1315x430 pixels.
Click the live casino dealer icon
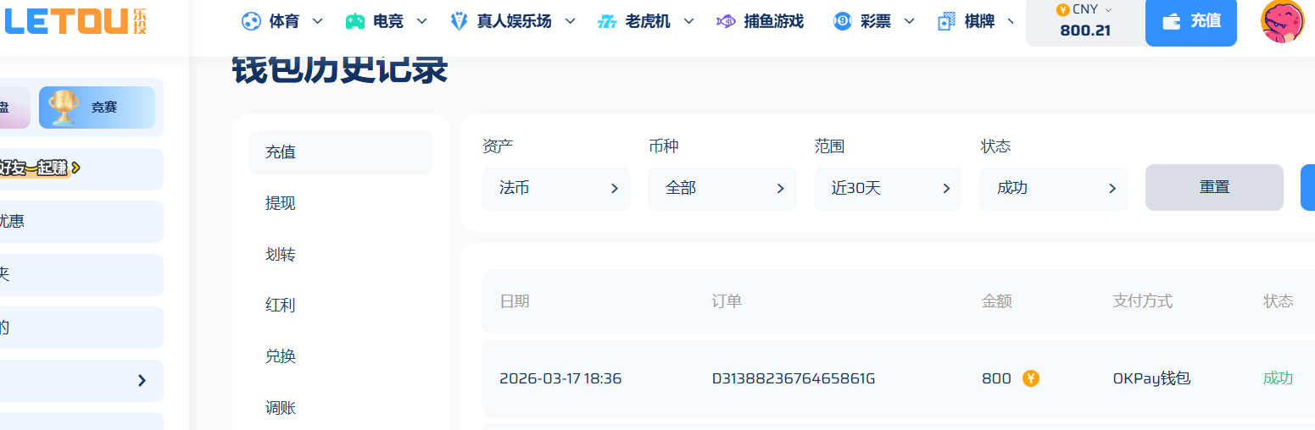click(459, 21)
